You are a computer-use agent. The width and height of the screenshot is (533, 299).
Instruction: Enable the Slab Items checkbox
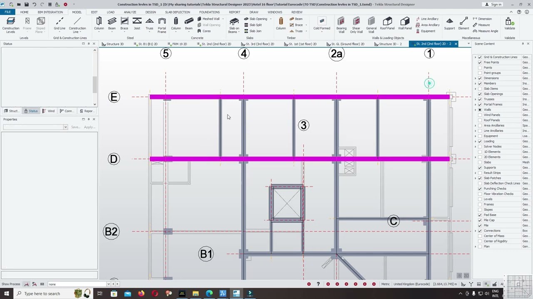480,88
